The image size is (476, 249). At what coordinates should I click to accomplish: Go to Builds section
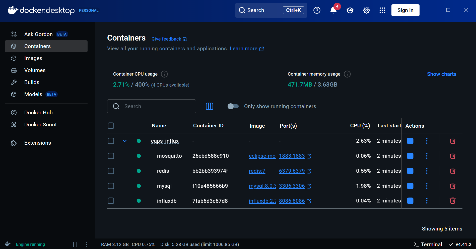[x=46, y=82]
